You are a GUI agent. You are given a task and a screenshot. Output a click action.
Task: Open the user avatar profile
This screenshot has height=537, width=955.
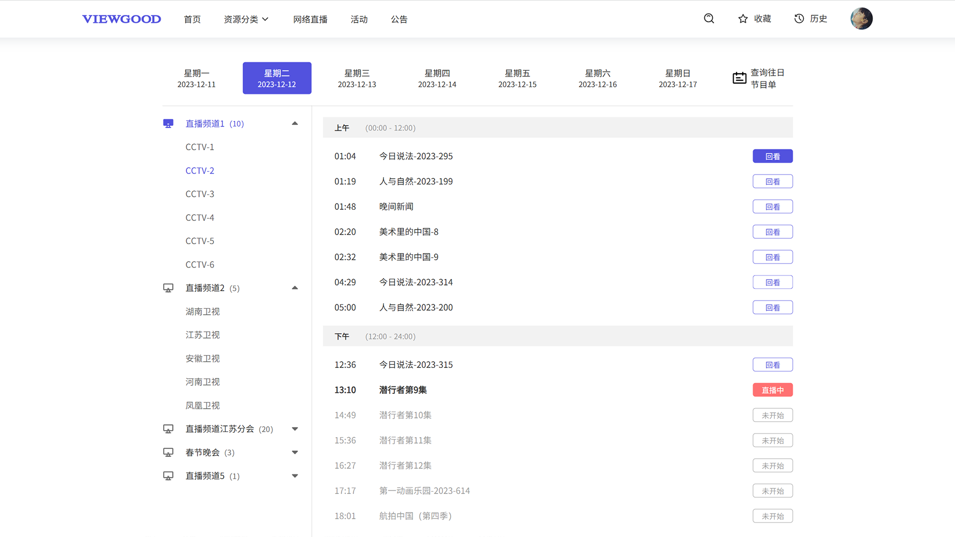coord(861,18)
